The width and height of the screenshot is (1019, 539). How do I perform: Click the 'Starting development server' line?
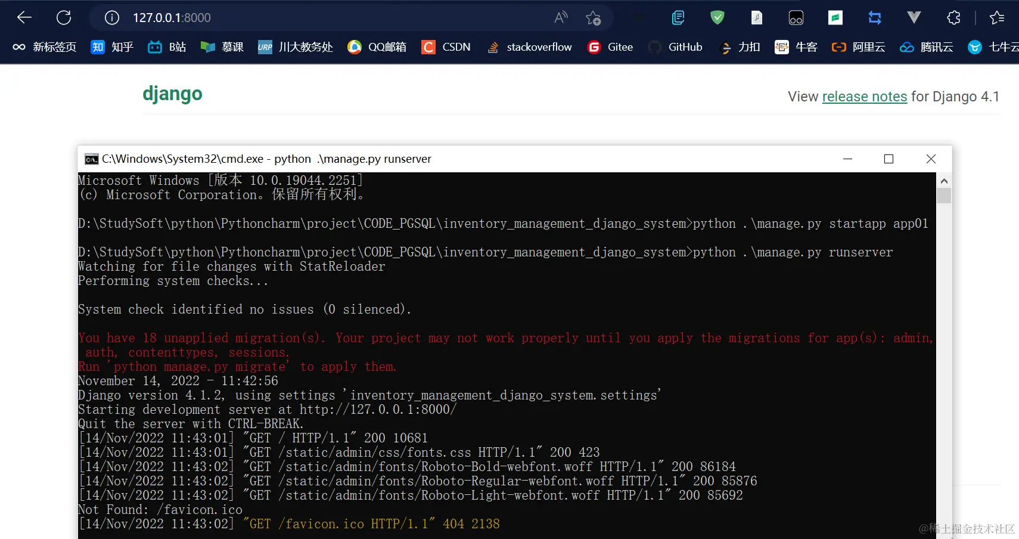[x=268, y=410]
